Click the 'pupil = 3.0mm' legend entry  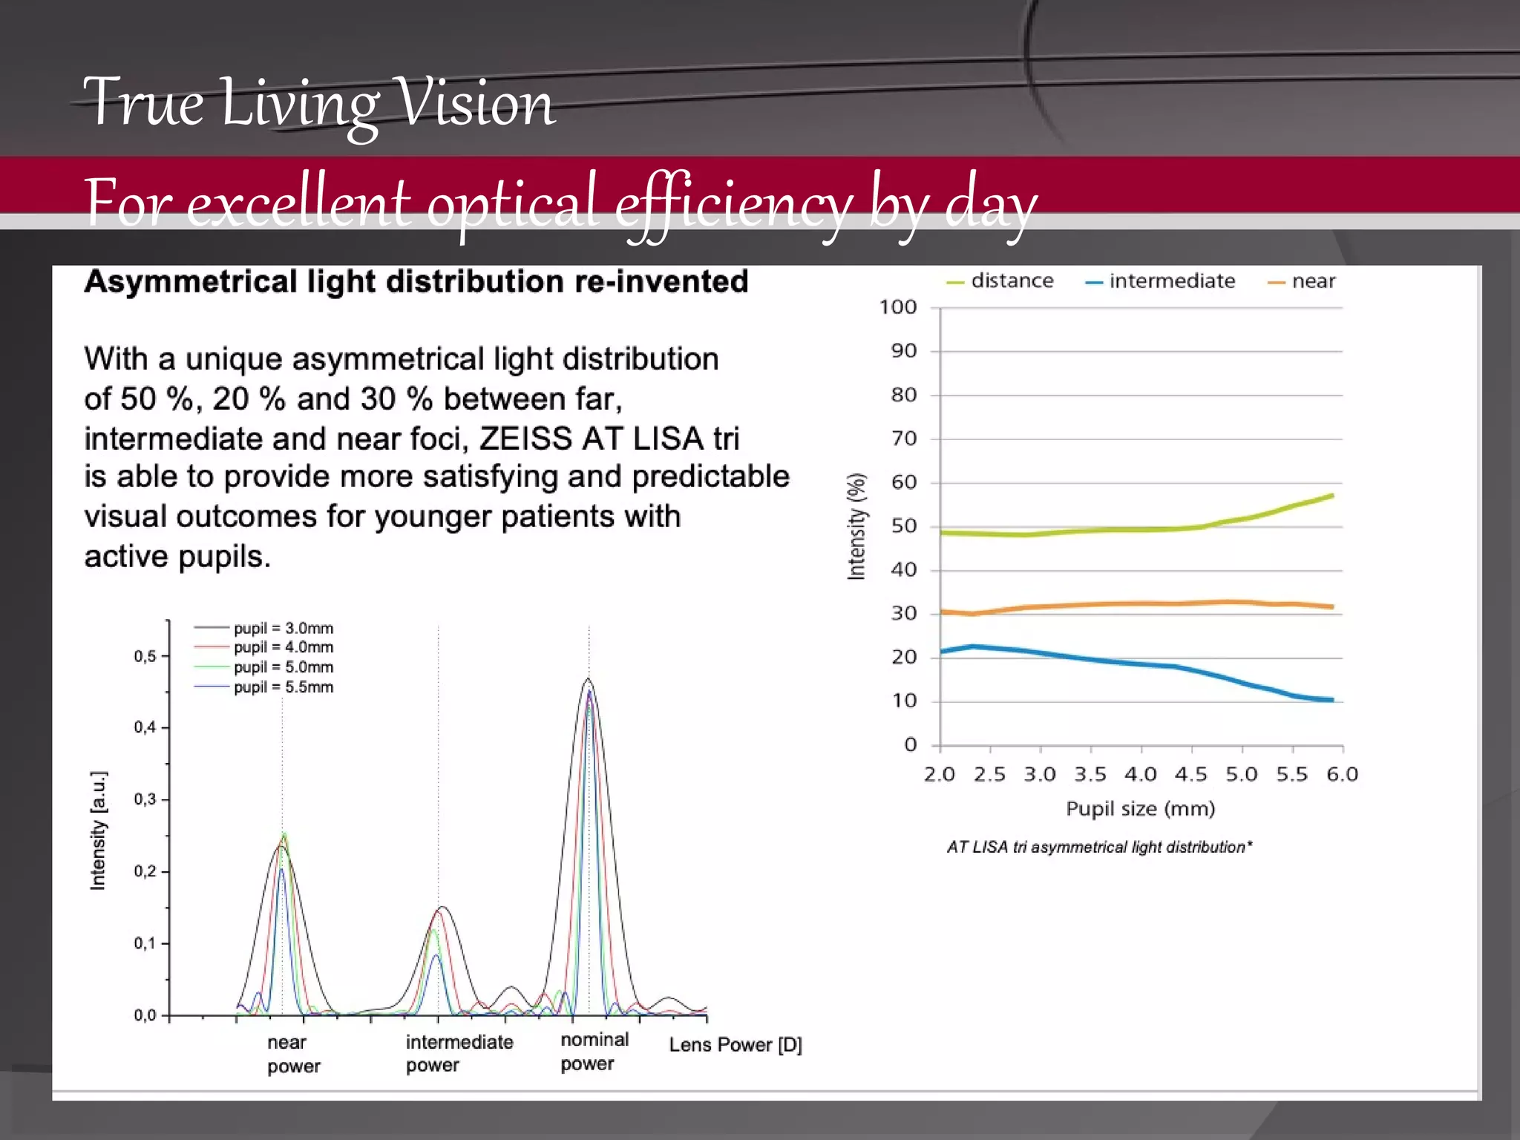click(283, 628)
